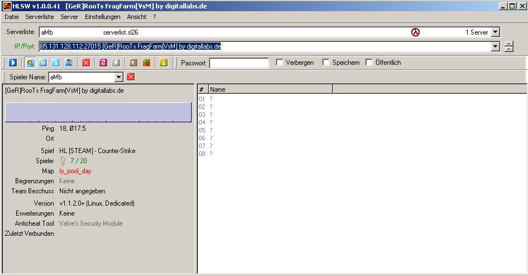Select player row 03
Viewport: 528px width, 276px height.
pos(206,115)
